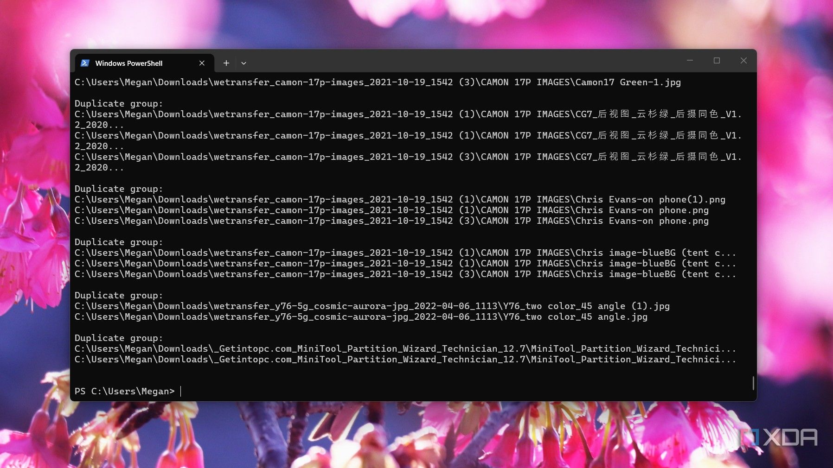Click the first MiniTool_Partition_Wizard path line
Viewport: 833px width, 468px height.
[405, 349]
